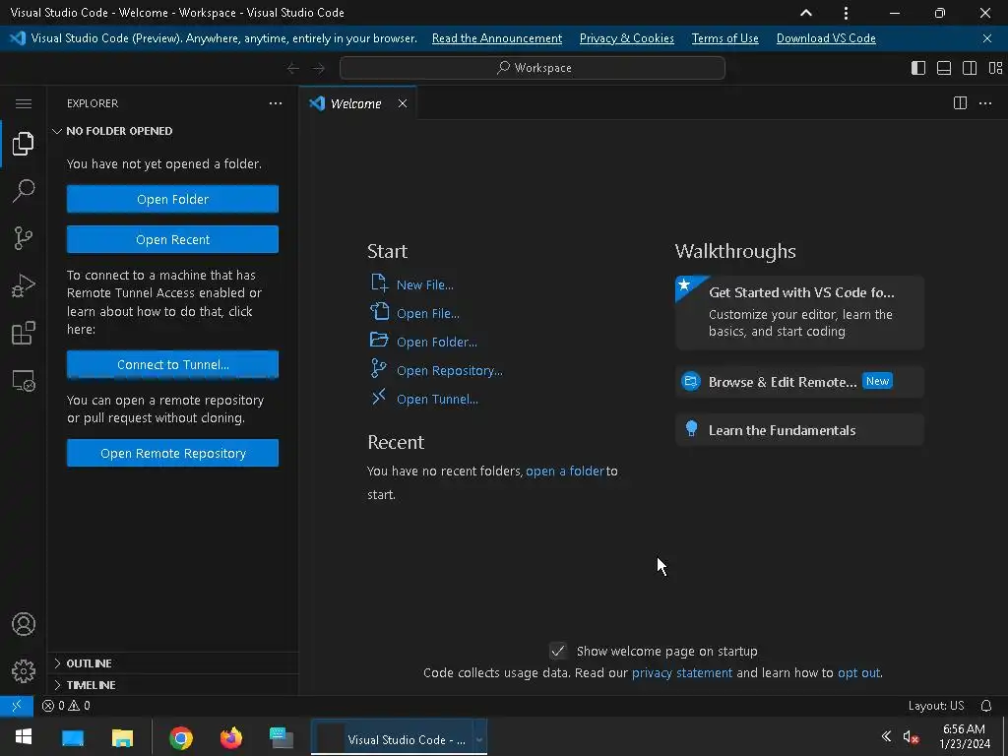Open editor More Actions ellipsis
This screenshot has width=1008, height=756.
[x=985, y=103]
